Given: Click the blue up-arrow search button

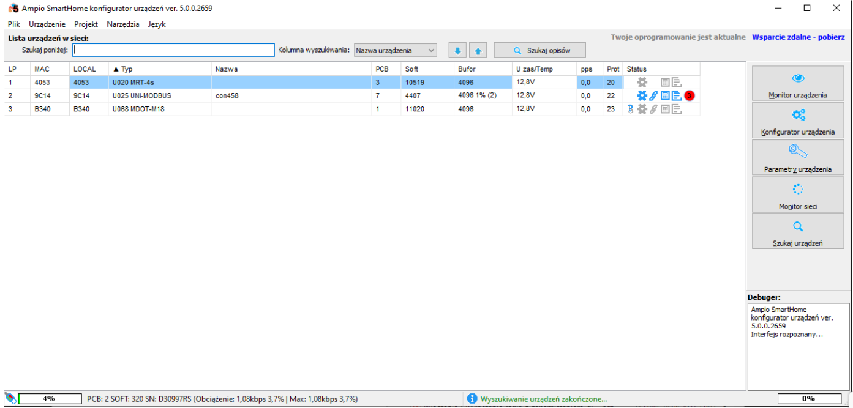Looking at the screenshot, I should point(478,51).
